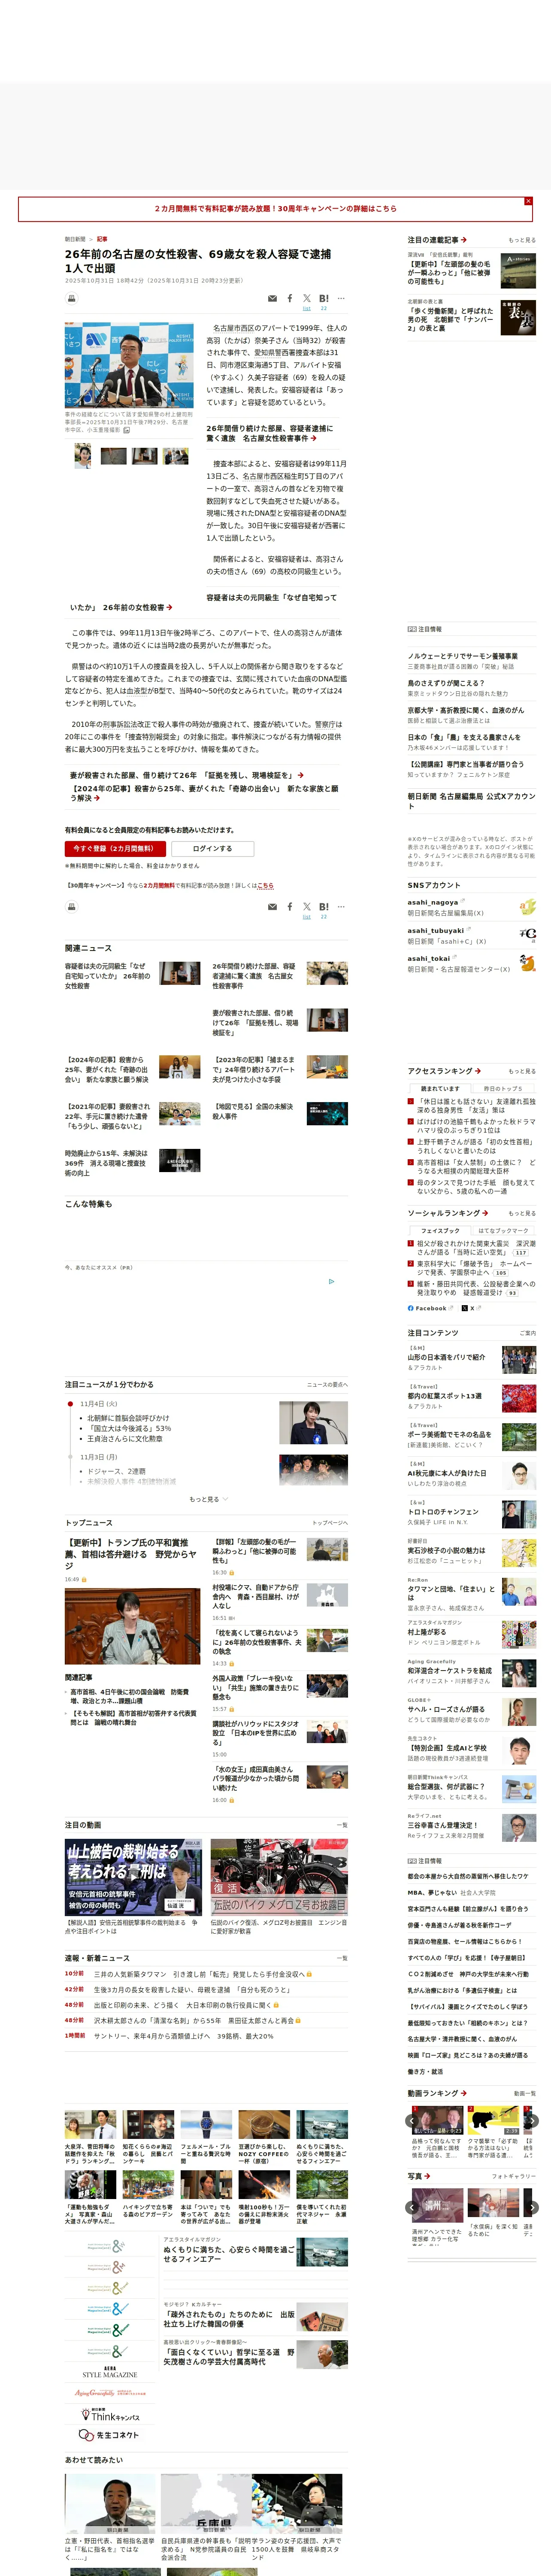Open 山形の日本酒をパリで紹介 content item
551x2576 pixels.
pyautogui.click(x=446, y=1357)
